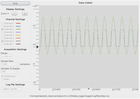Click the Sample Rate value field
Screen dimensions: 140x99
[x=6, y=64]
